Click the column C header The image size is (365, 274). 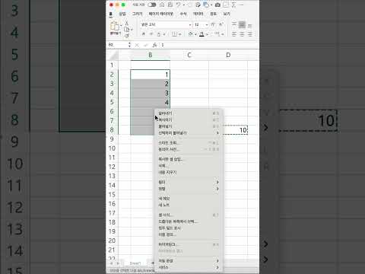click(189, 55)
